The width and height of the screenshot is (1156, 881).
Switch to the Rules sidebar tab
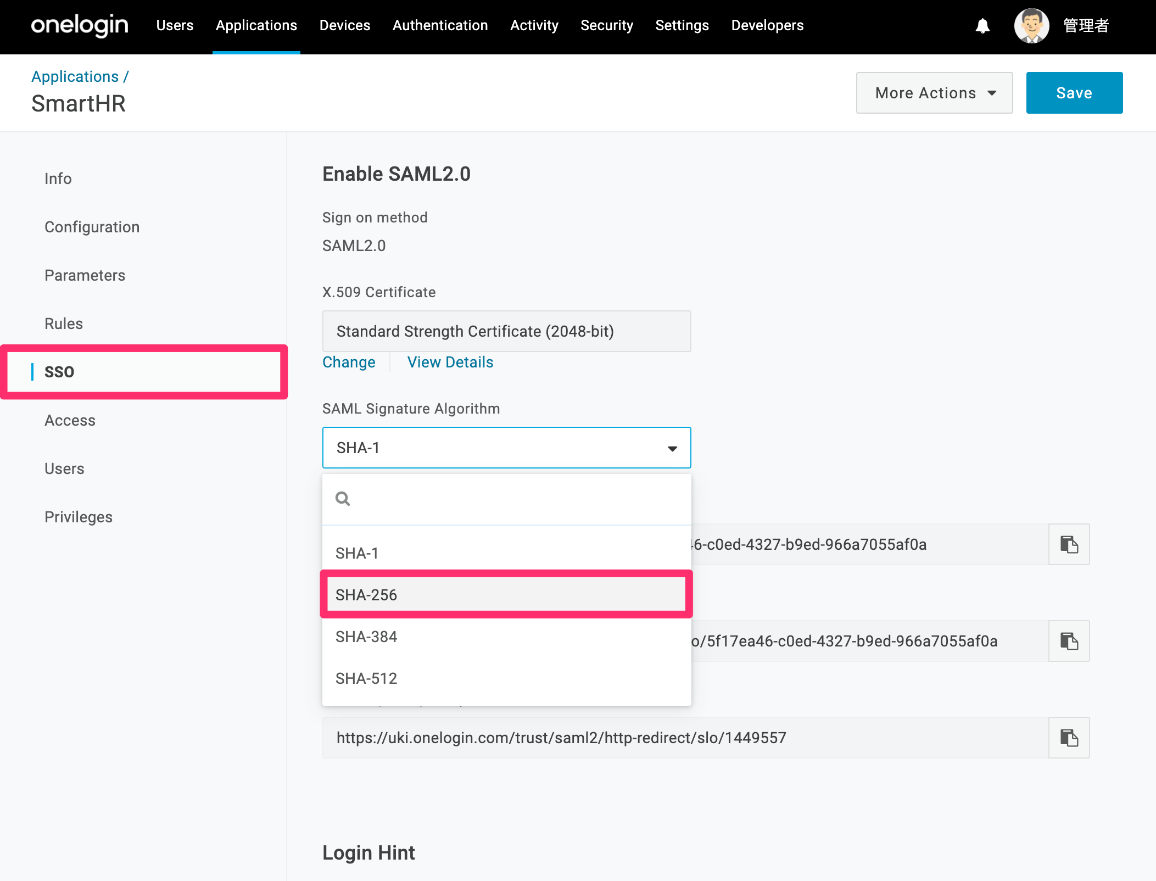(x=64, y=324)
